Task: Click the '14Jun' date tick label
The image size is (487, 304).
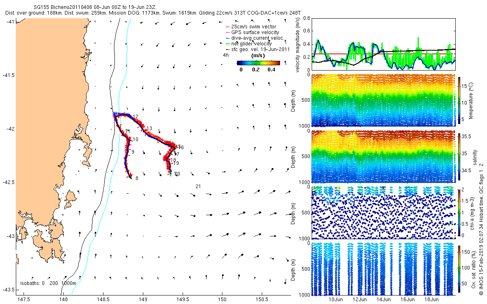Action: click(x=384, y=300)
